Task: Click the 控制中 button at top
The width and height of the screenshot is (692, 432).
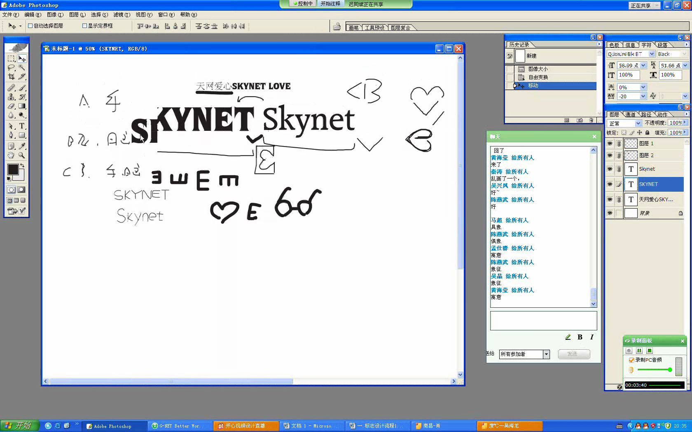Action: 303,4
